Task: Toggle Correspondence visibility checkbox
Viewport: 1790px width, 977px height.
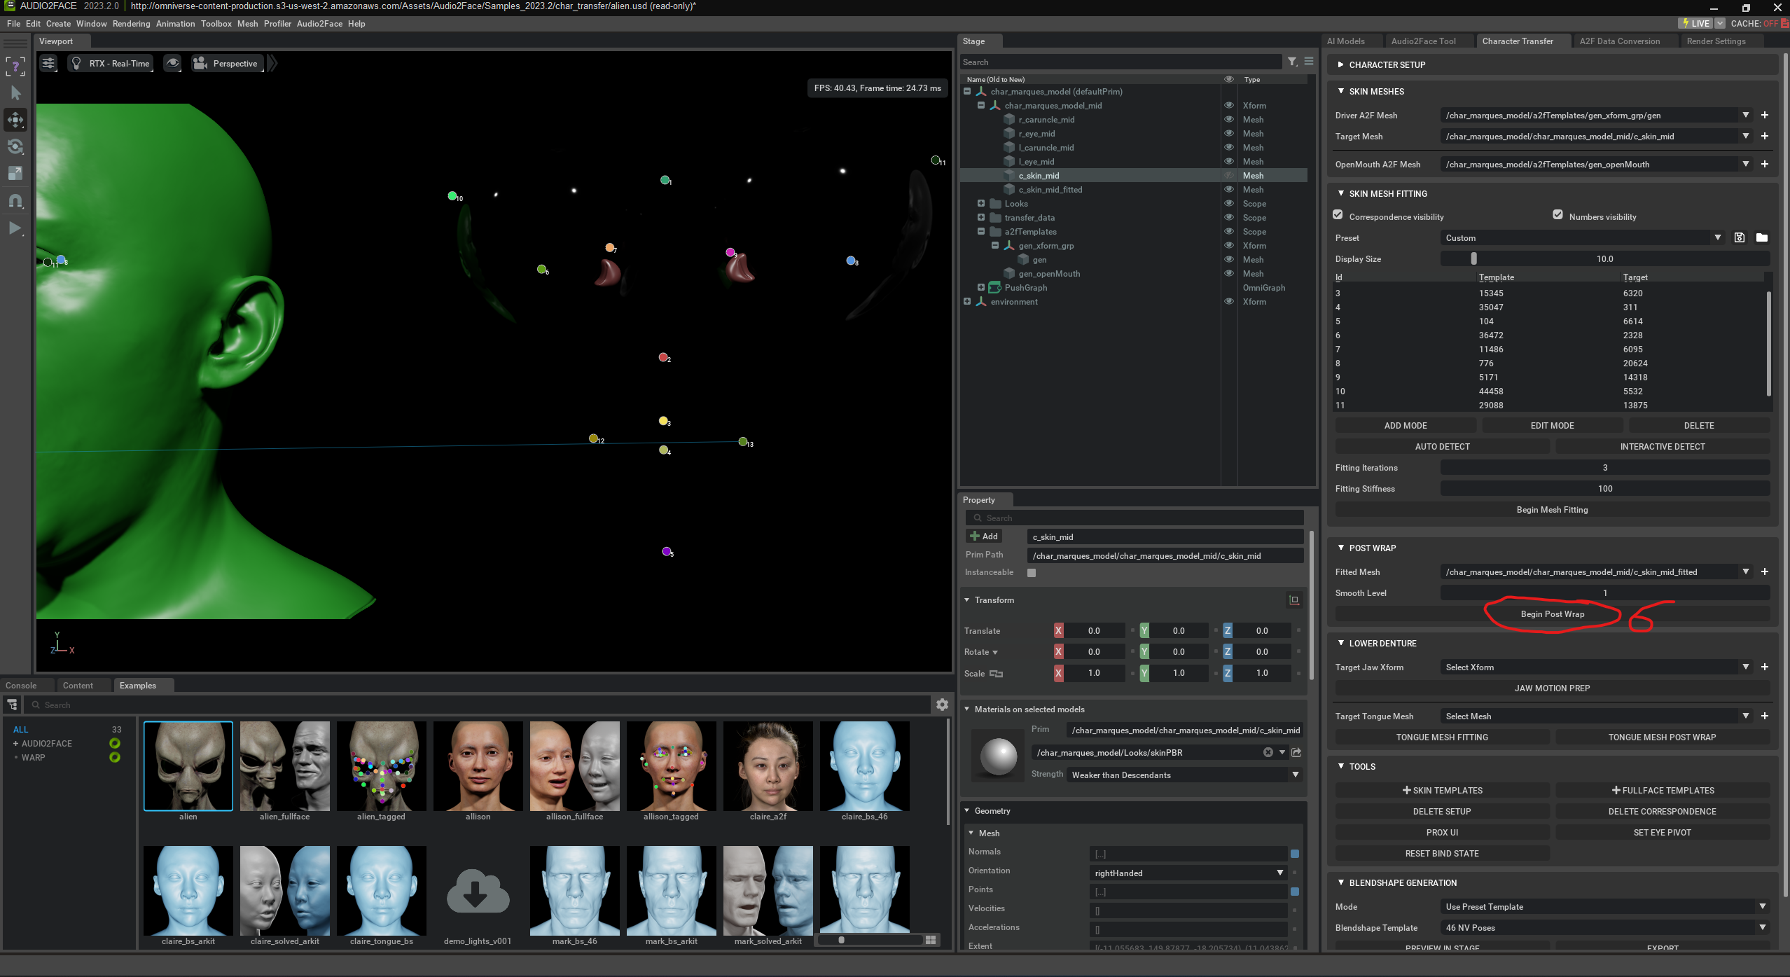Action: 1338,215
